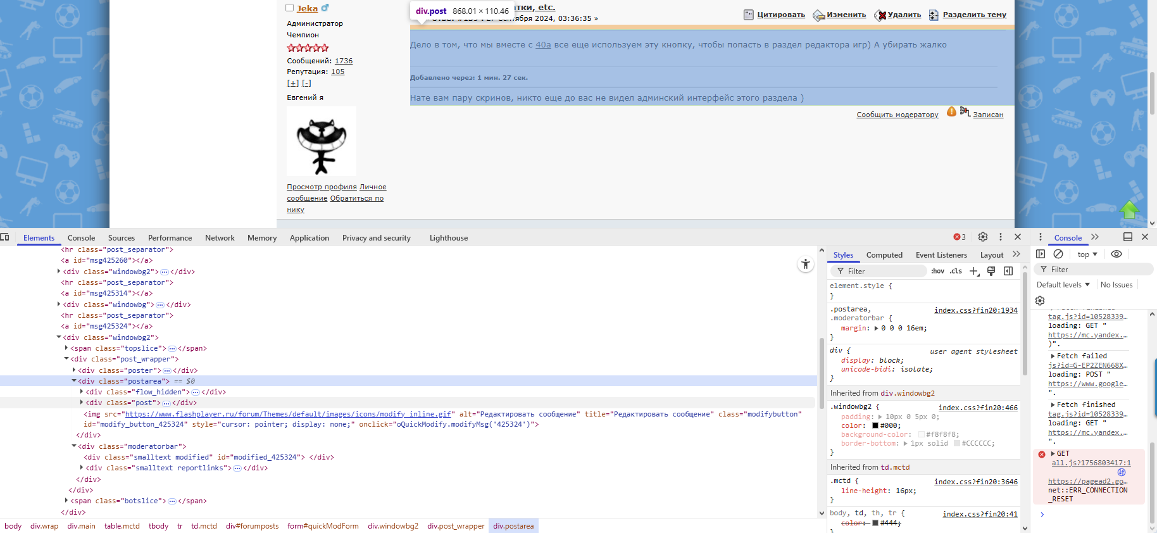Create a live expression via eye icon

point(1116,254)
